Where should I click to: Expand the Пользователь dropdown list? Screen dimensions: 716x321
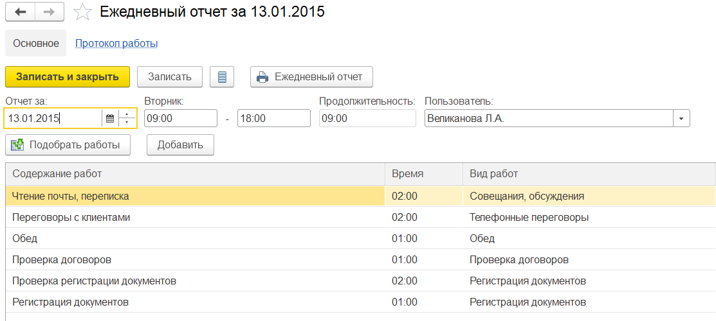(681, 119)
